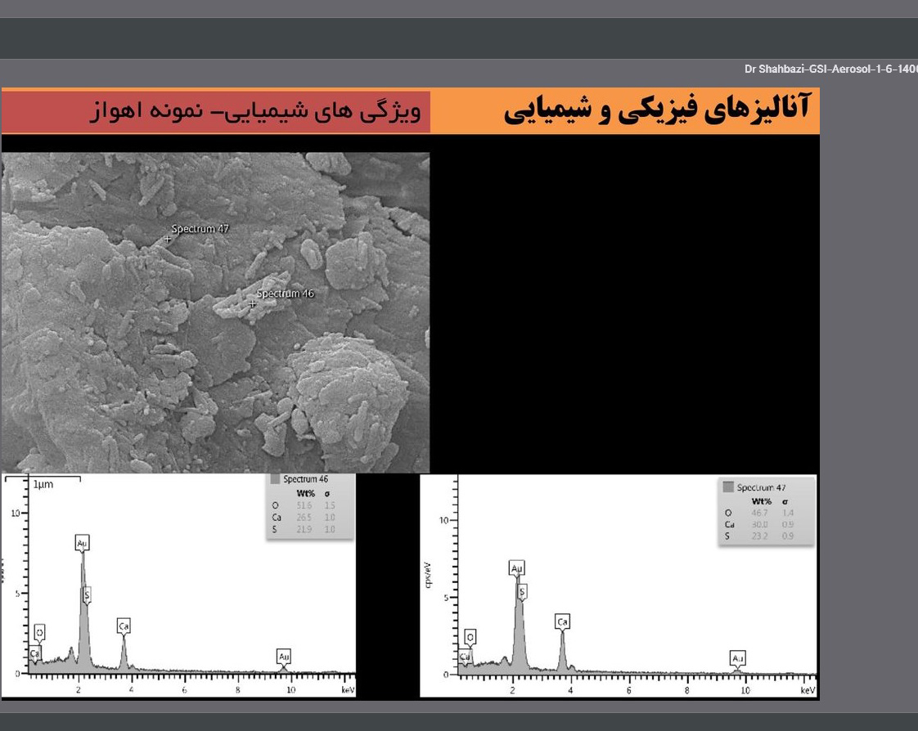Click the SEM micrograph image
This screenshot has width=918, height=731.
215,312
